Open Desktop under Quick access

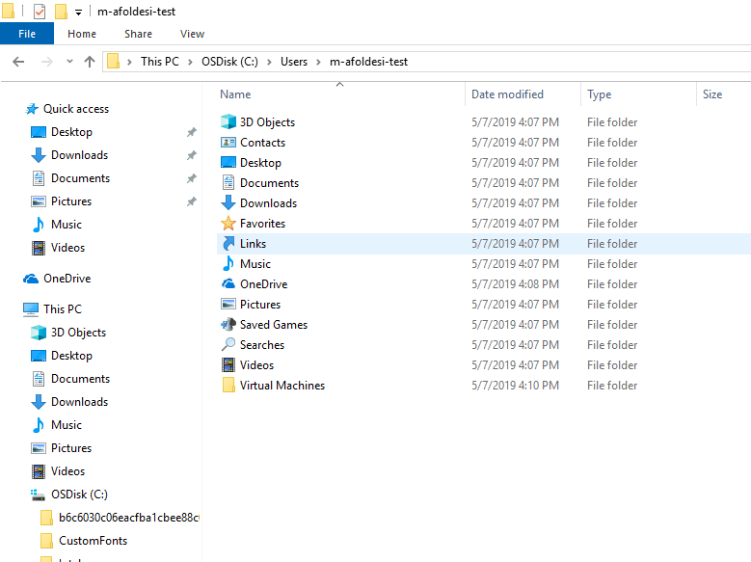click(x=71, y=132)
